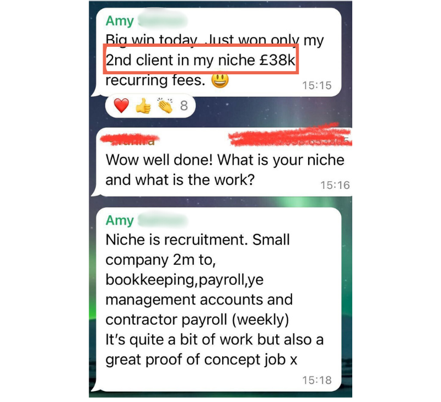Select the highlighted '2nd client in my niche £38k' text
The width and height of the screenshot is (441, 402).
201,59
